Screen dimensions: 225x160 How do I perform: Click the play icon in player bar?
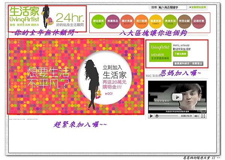pyautogui.click(x=151, y=116)
